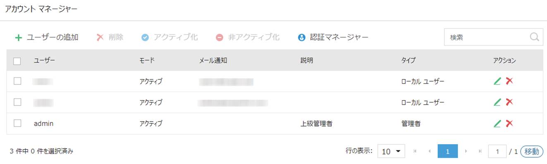This screenshot has height=164, width=547.
Task: Sort by the タイプ column header
Action: click(408, 61)
